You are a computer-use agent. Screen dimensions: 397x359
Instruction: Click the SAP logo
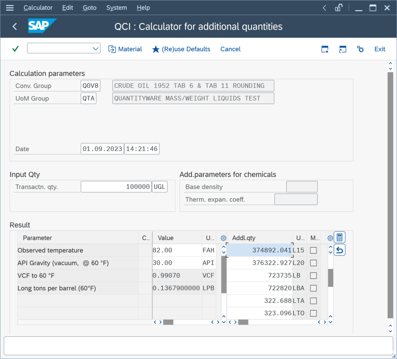[x=42, y=26]
